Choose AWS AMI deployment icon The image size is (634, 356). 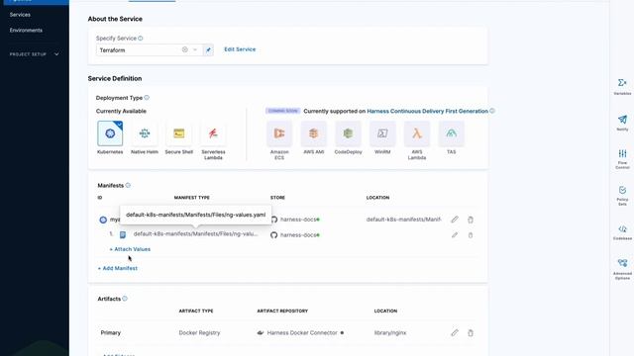[x=313, y=133]
